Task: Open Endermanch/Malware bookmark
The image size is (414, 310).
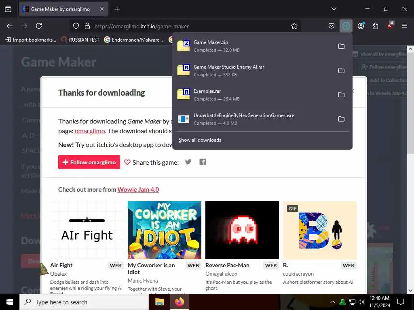Action: click(x=133, y=40)
